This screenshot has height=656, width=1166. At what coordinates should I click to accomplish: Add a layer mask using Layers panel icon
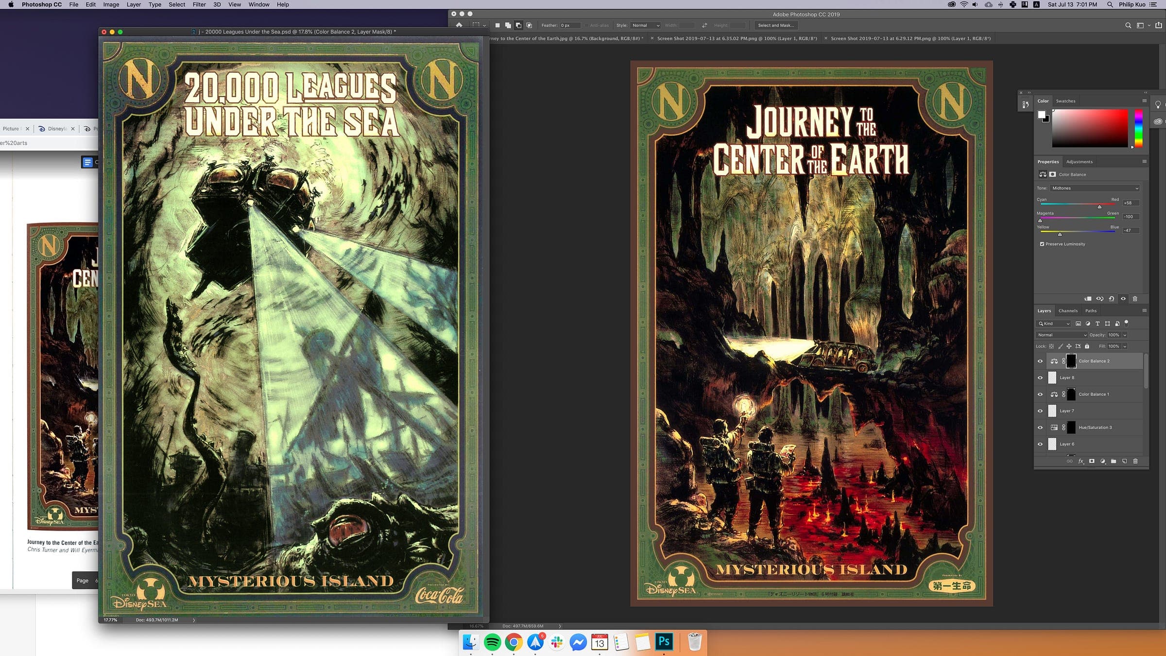pyautogui.click(x=1092, y=461)
